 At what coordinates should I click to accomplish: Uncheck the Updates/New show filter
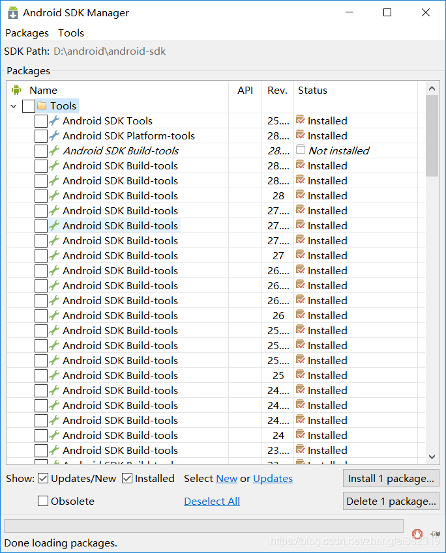(x=43, y=479)
